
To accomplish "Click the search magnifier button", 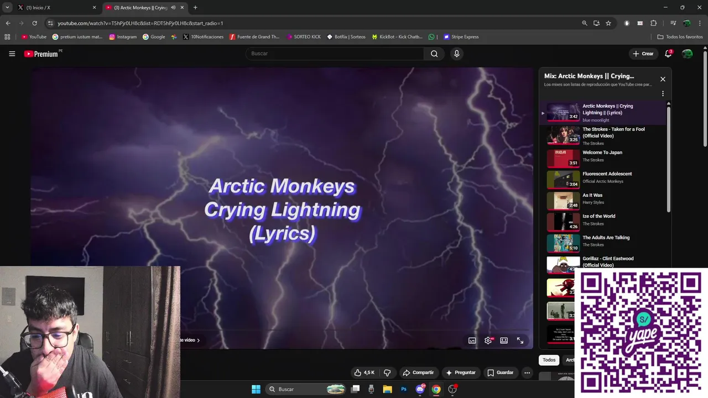I will (434, 54).
